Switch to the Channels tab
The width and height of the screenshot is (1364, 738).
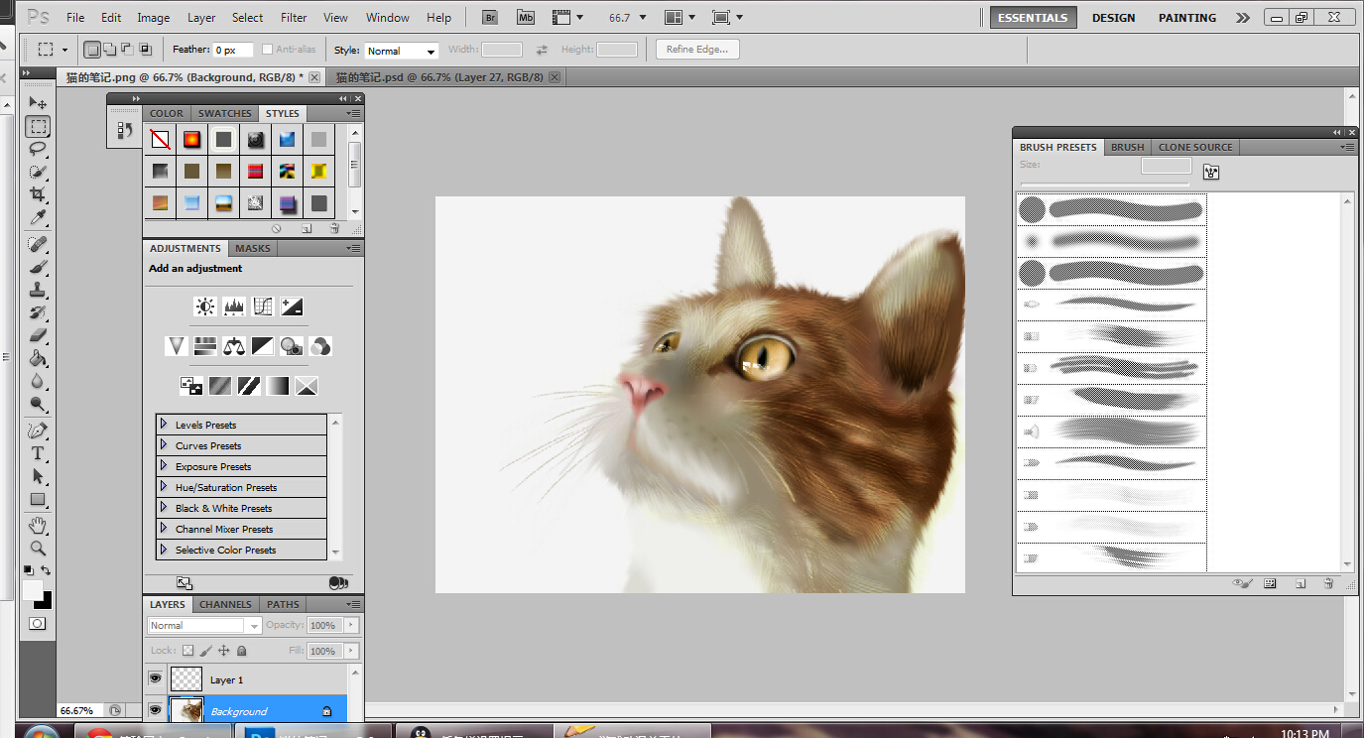[225, 604]
